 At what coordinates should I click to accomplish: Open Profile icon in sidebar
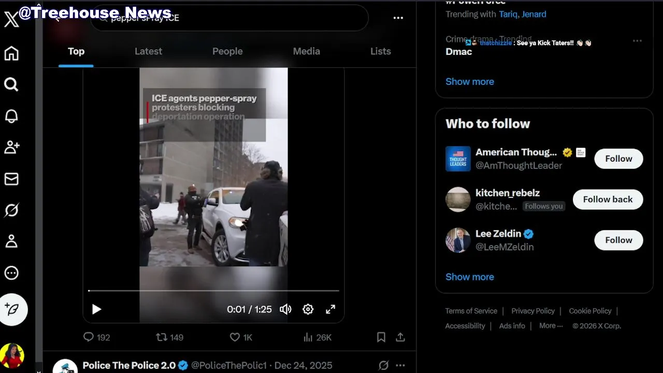(x=11, y=241)
